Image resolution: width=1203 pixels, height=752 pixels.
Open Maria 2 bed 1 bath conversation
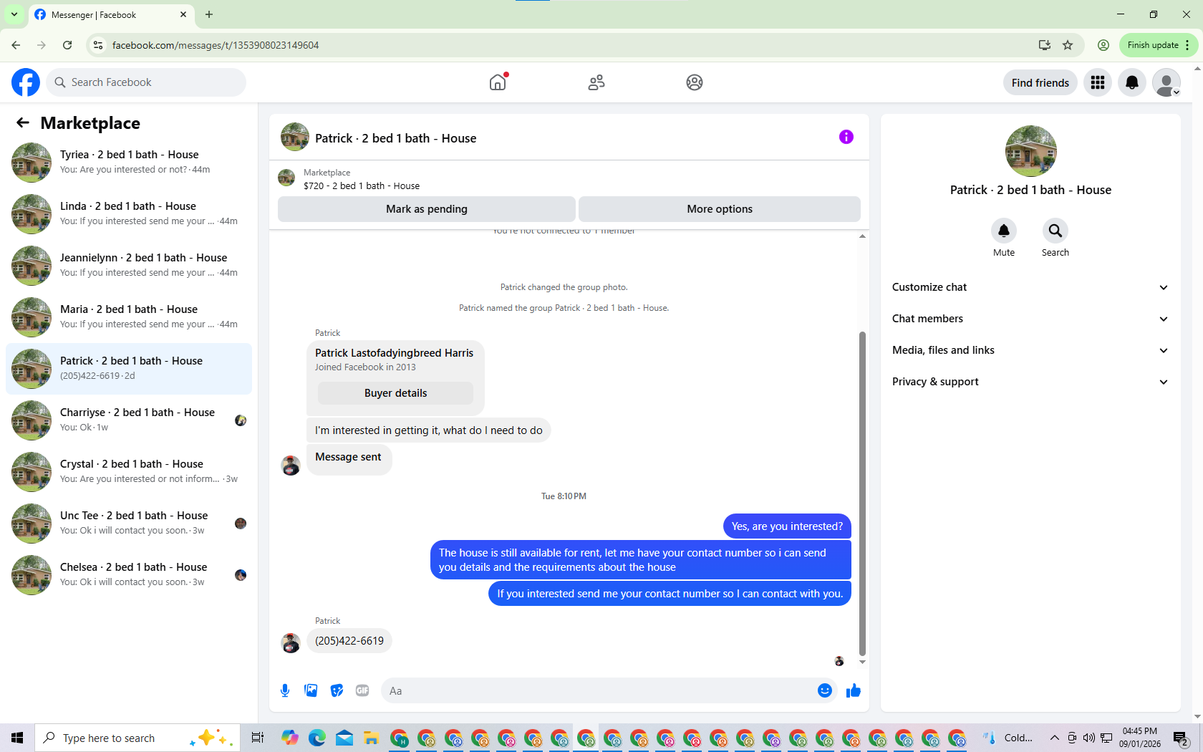pyautogui.click(x=129, y=317)
